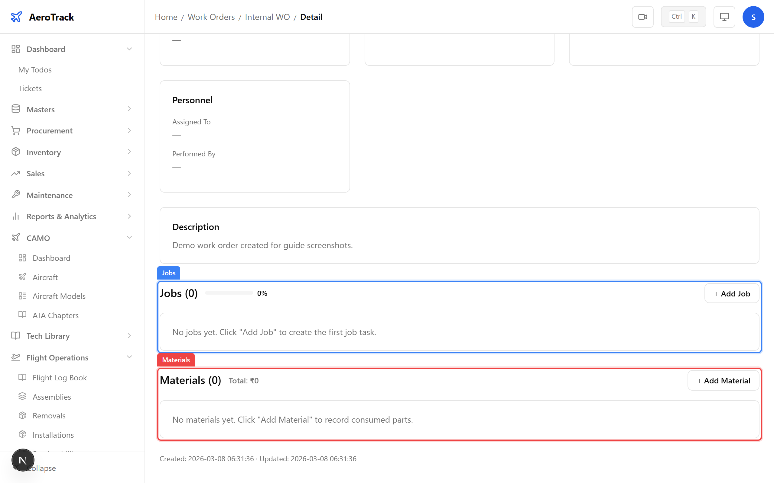Click the AeroTrack airplane logo

[16, 17]
